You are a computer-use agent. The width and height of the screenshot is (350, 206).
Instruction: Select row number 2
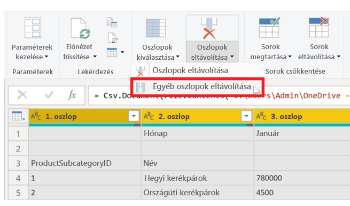tap(18, 148)
